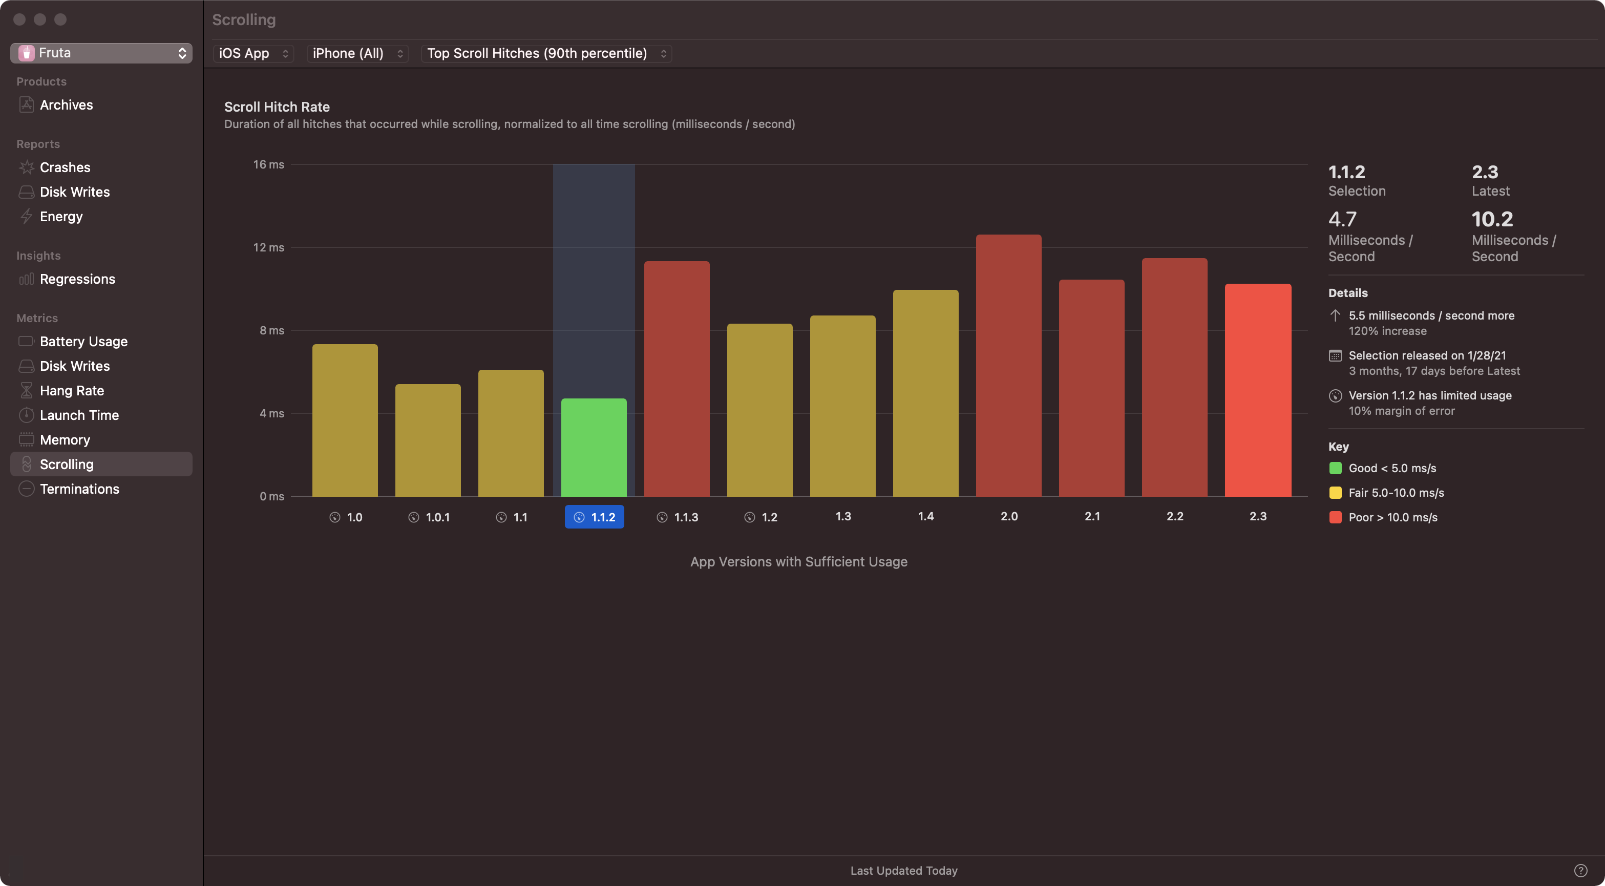
Task: Click the Memory chip icon
Action: pos(26,440)
